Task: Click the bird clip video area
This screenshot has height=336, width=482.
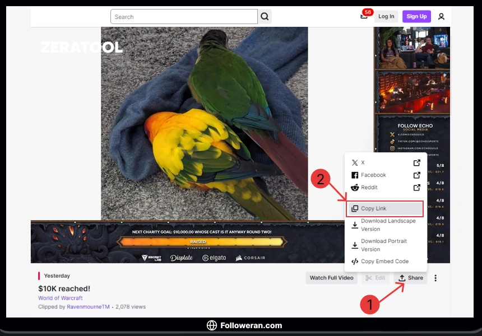Action: 204,123
